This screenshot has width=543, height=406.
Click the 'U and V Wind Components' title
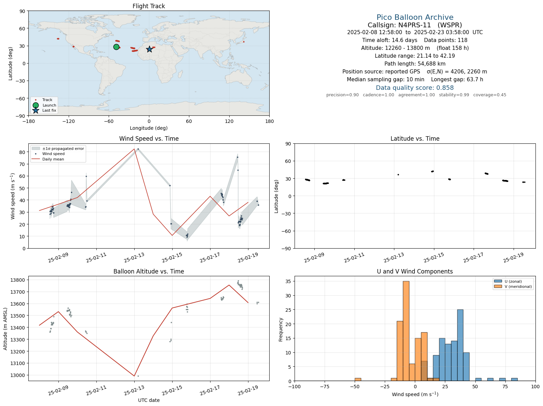click(x=415, y=271)
